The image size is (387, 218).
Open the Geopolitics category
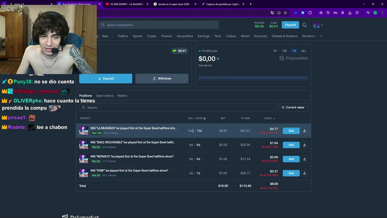[185, 36]
